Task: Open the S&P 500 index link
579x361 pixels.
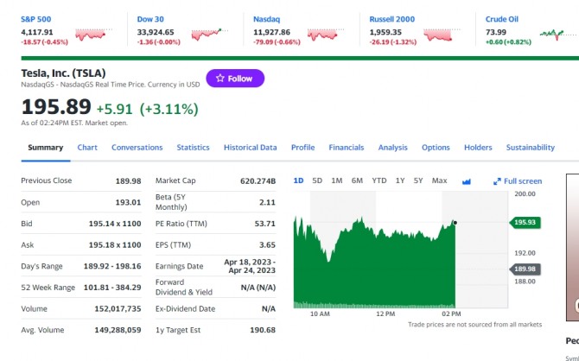Action: [35, 19]
